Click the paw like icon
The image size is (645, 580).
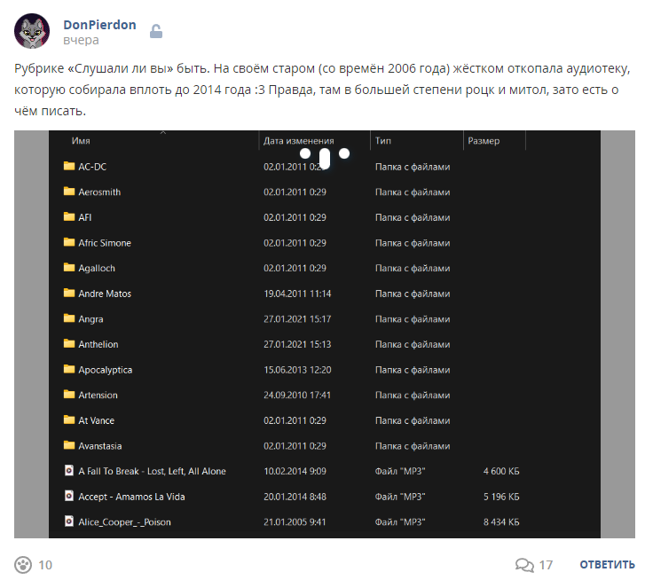click(x=23, y=565)
